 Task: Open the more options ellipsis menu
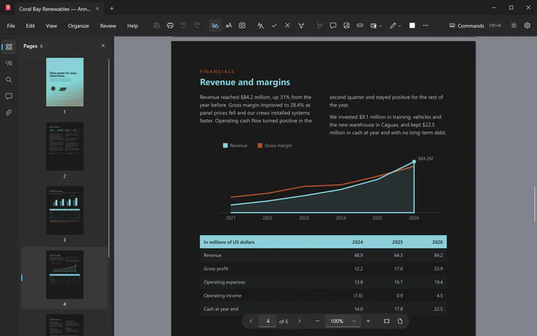[x=425, y=25]
